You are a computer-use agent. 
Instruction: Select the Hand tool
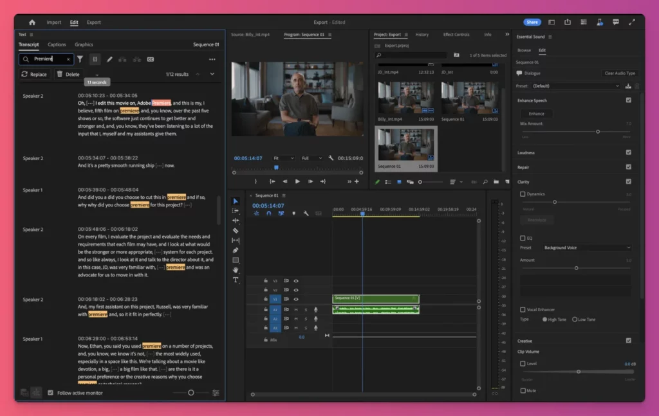click(x=236, y=270)
